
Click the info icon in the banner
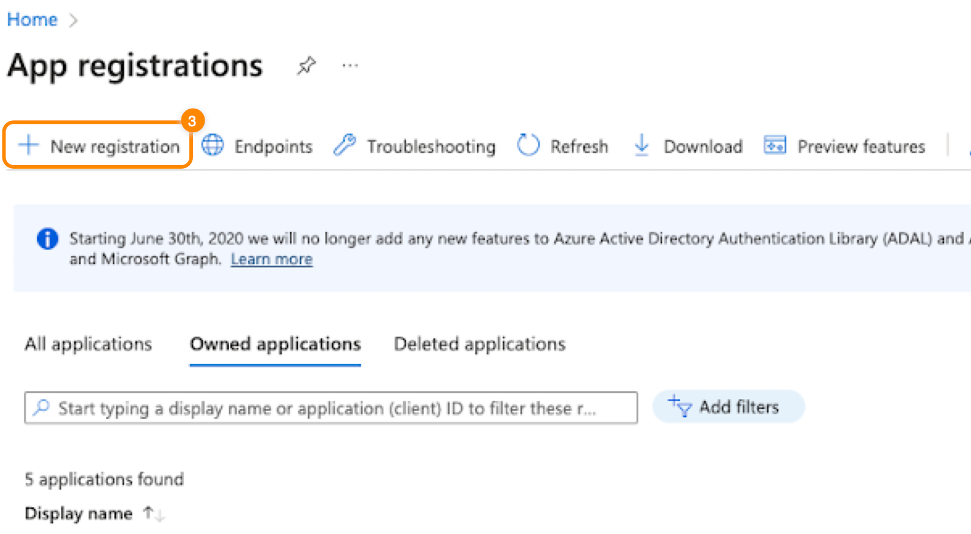point(47,239)
